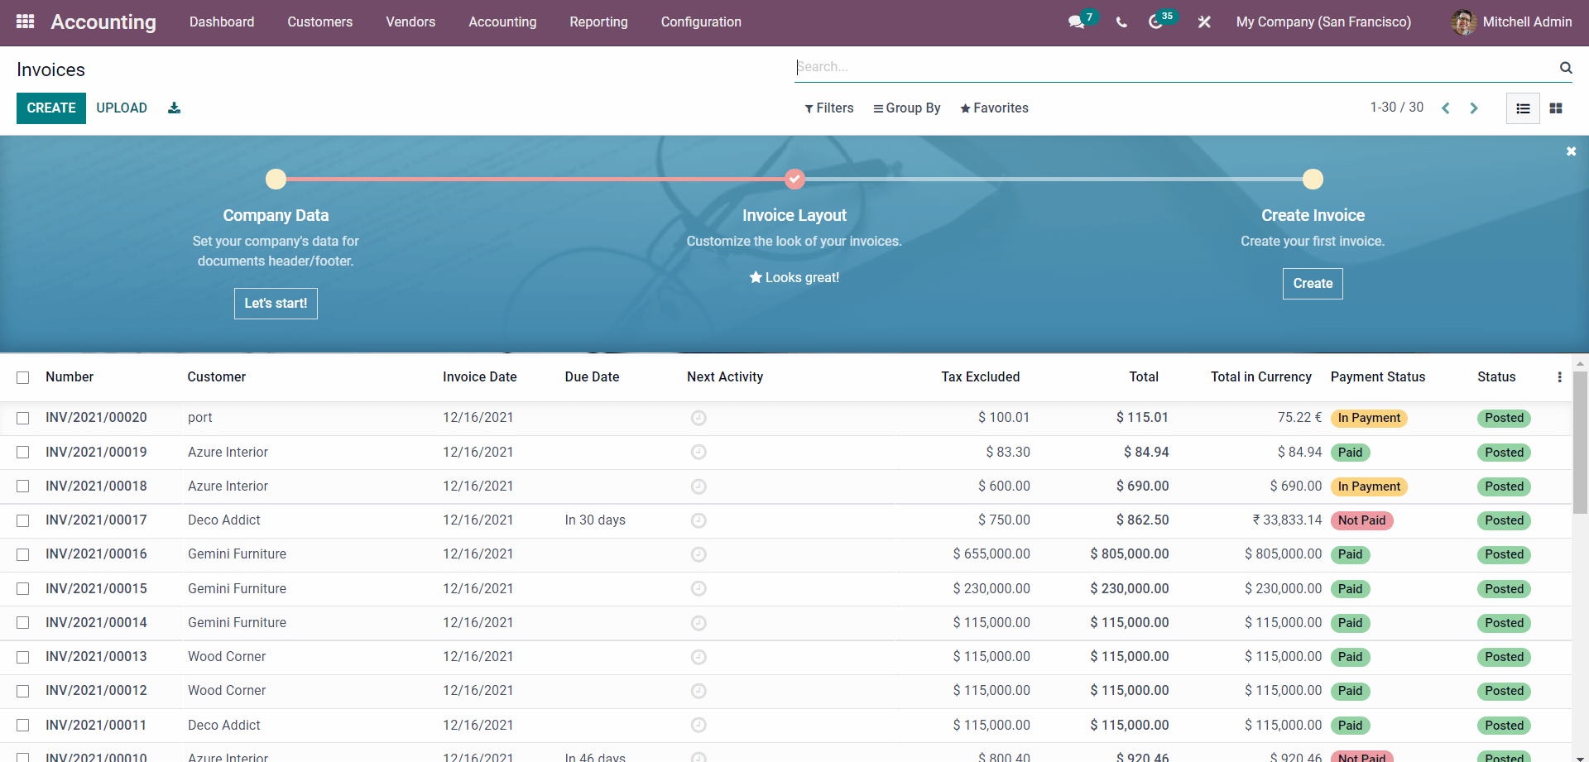Open the Configuration menu
This screenshot has height=762, width=1589.
coord(701,22)
